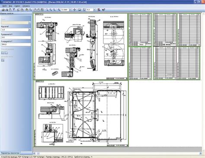
Task: Open the Масштаб 1.0 dropdown in properties panel
Action: click(x=29, y=30)
